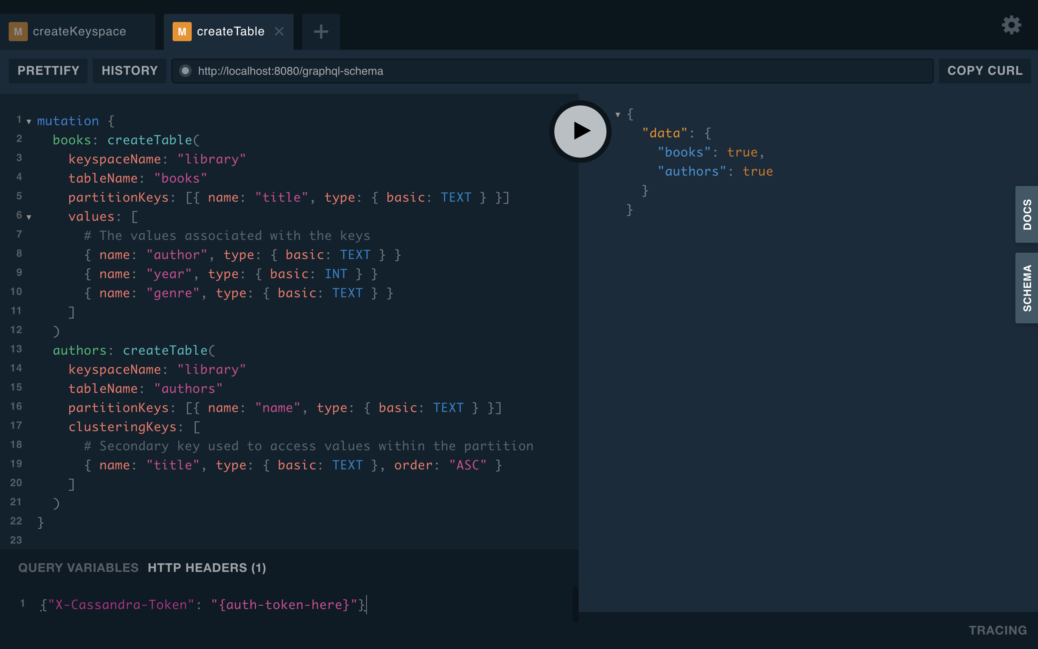This screenshot has width=1038, height=649.
Task: Fold the values array on line 6
Action: (29, 217)
